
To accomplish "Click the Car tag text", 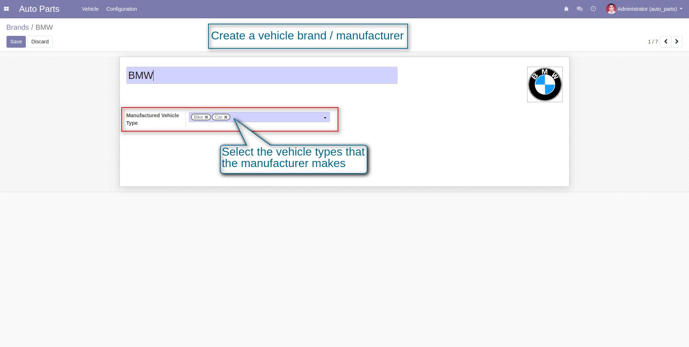I will (218, 117).
